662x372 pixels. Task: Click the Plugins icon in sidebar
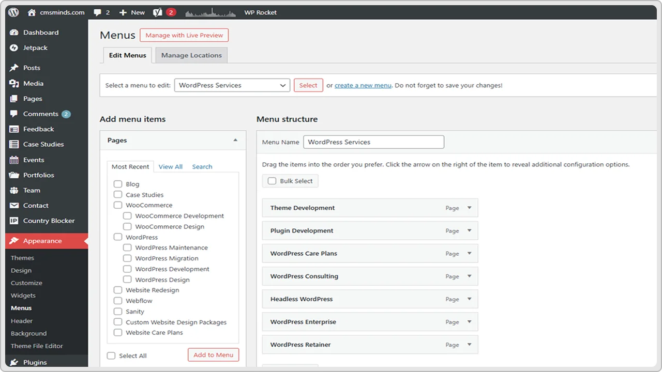click(x=14, y=362)
